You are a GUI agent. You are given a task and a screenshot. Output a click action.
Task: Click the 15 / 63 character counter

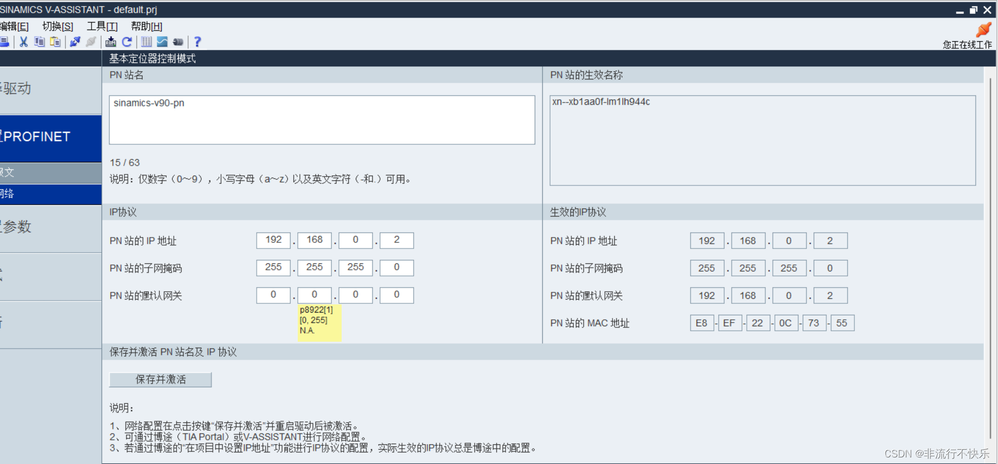tap(124, 163)
